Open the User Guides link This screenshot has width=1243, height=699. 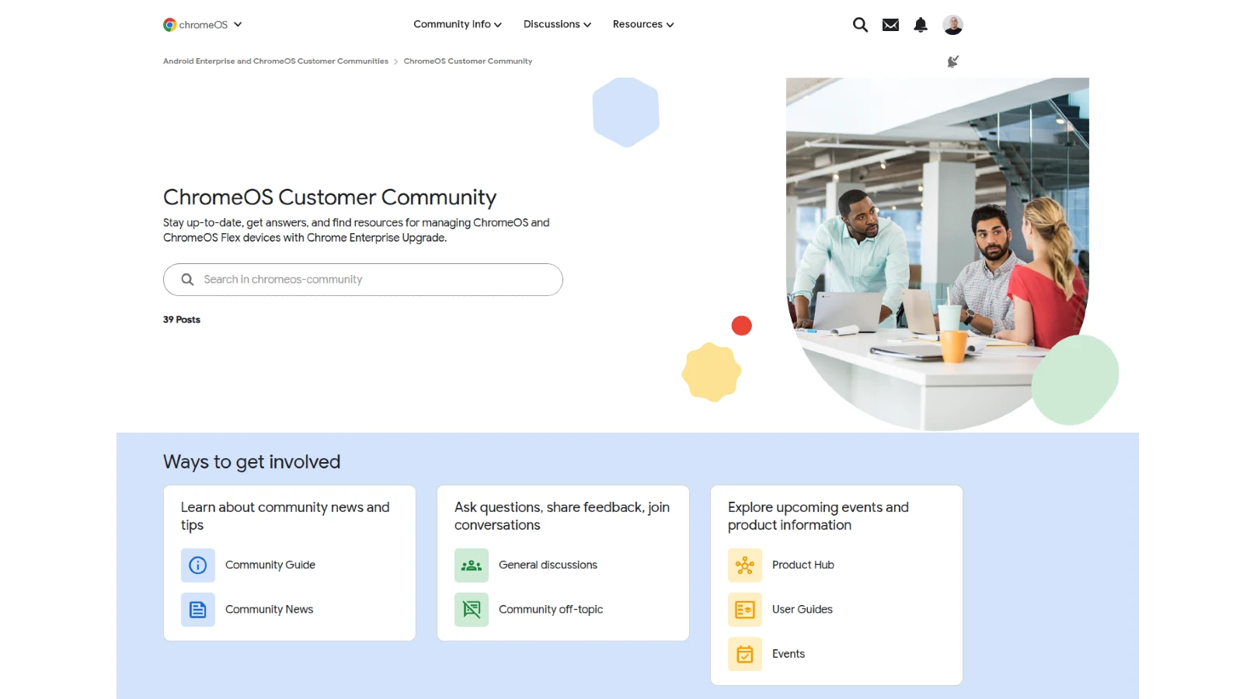[803, 610]
